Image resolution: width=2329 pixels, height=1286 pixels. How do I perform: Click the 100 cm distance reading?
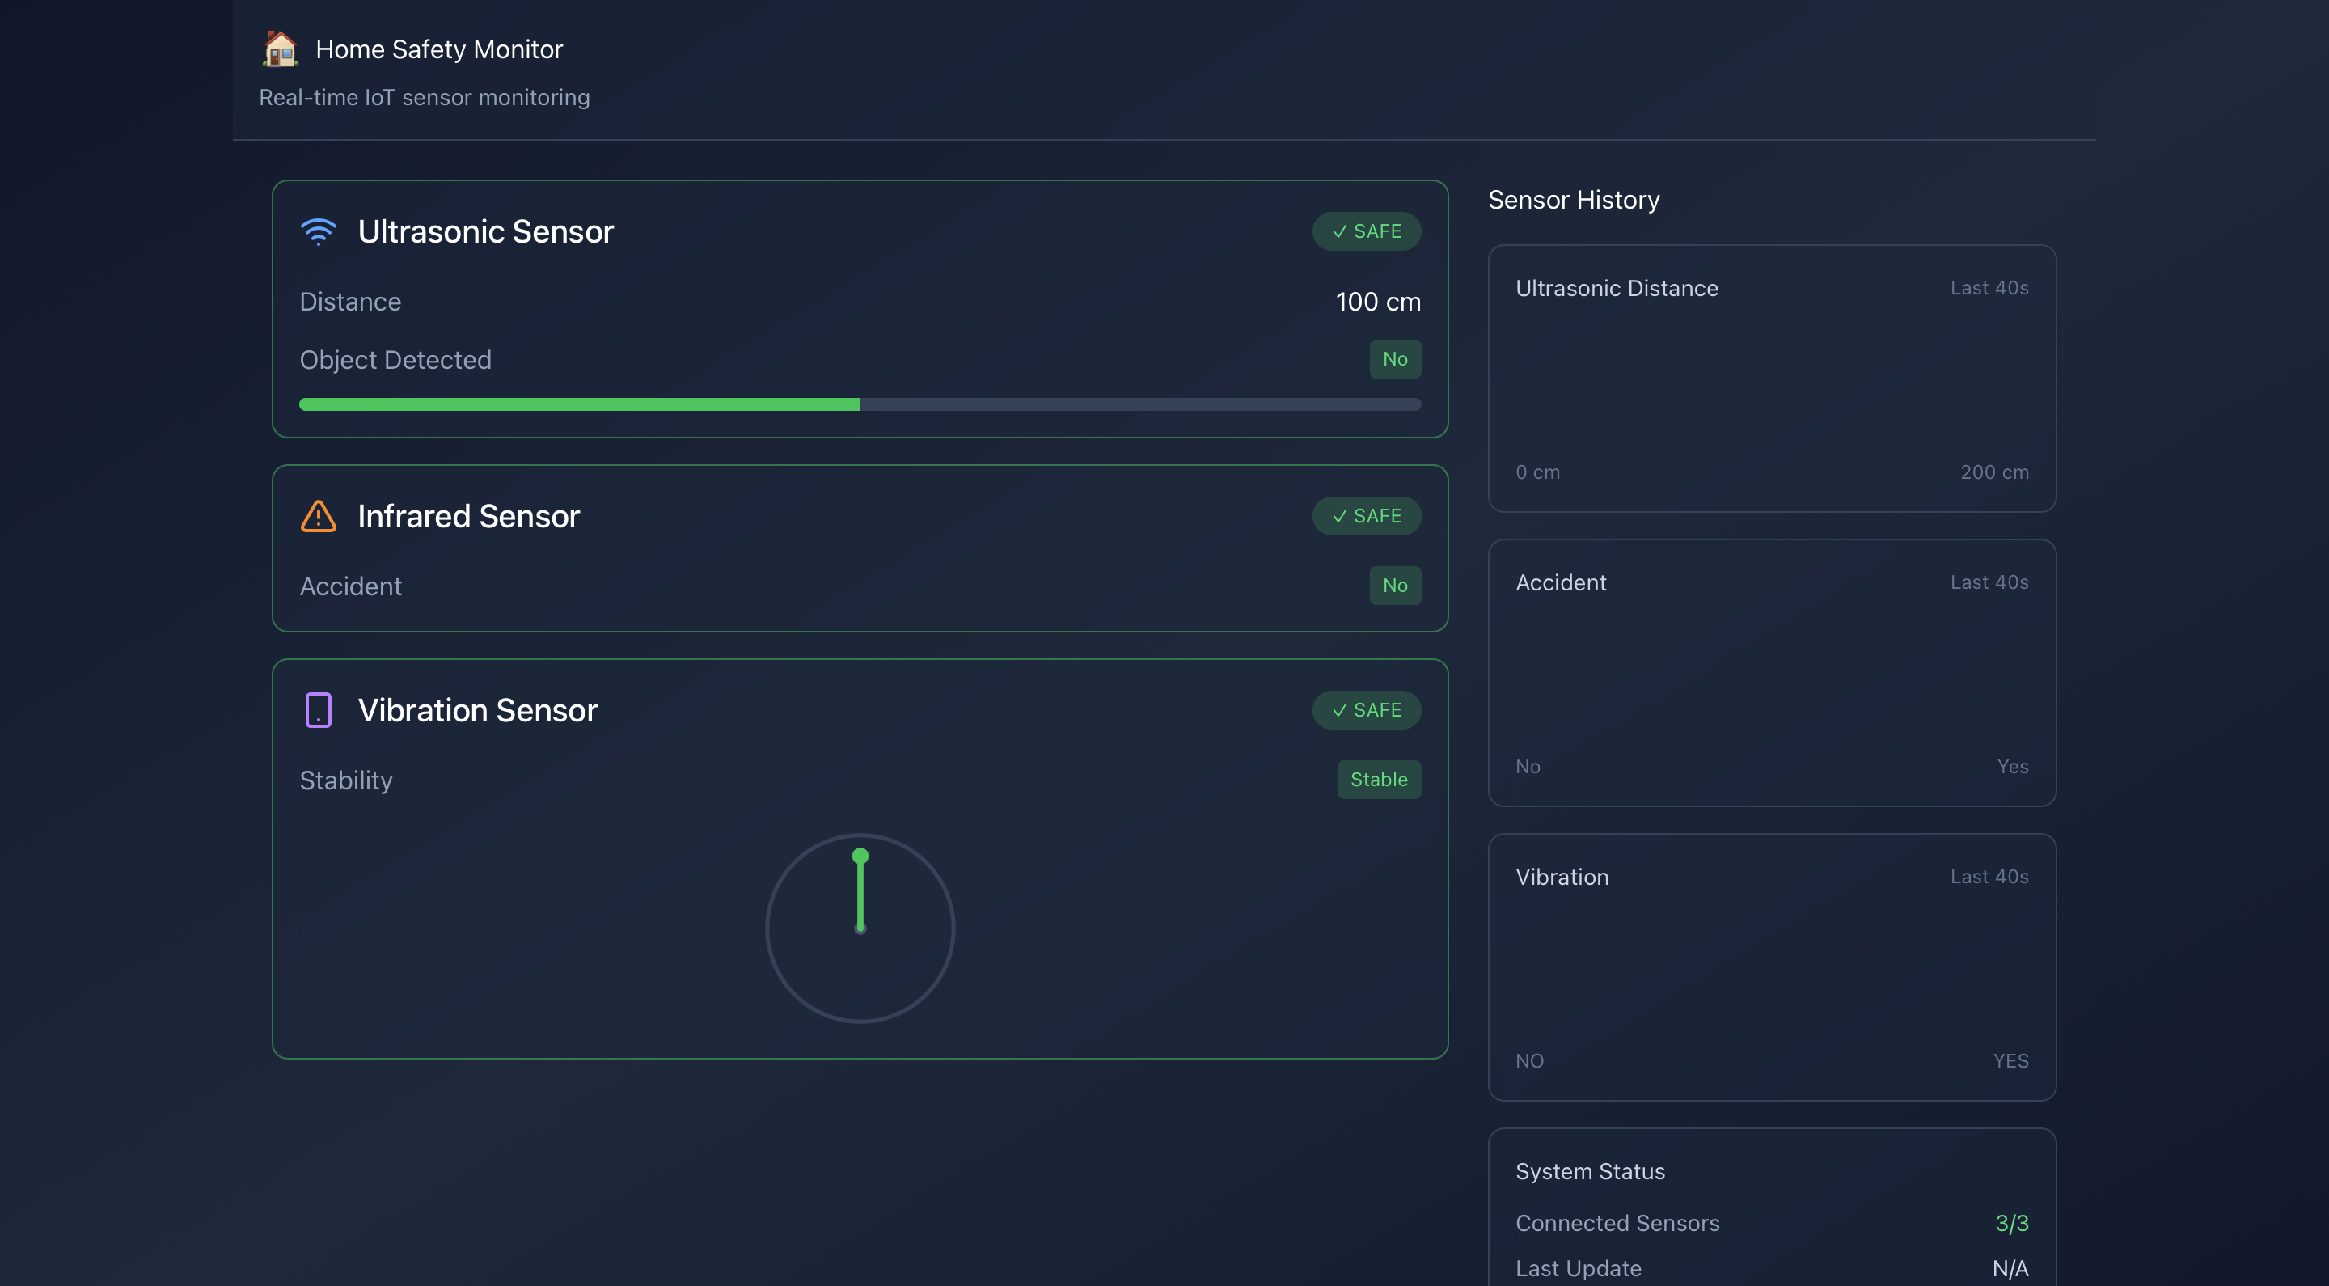(x=1377, y=302)
